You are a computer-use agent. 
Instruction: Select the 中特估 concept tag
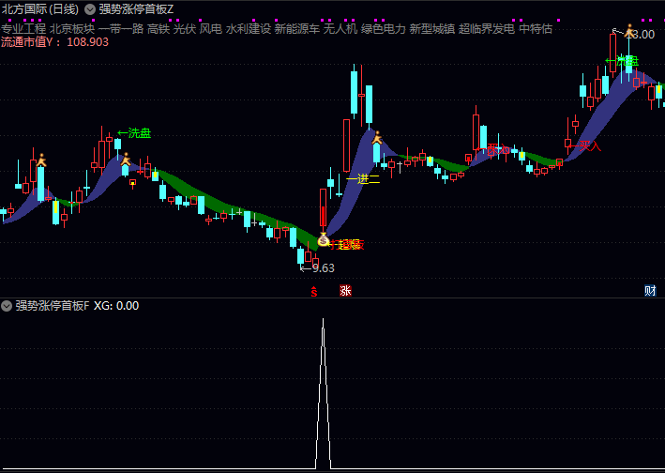click(x=536, y=29)
